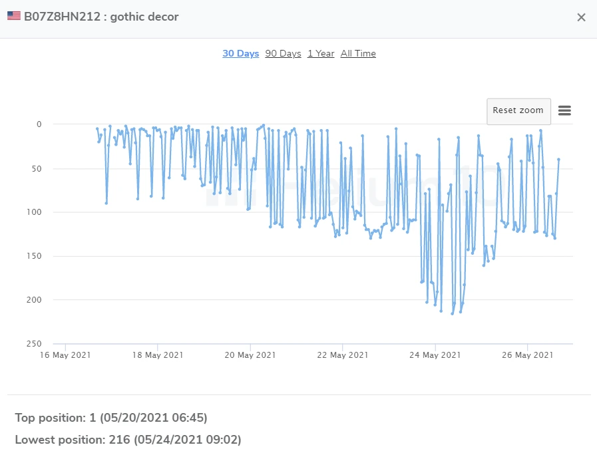Click the Reset zoom button

pyautogui.click(x=518, y=111)
